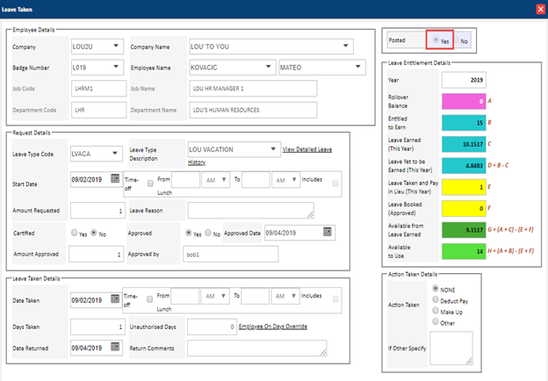Select Deduct Pay as action taken
The height and width of the screenshot is (381, 548).
point(436,300)
